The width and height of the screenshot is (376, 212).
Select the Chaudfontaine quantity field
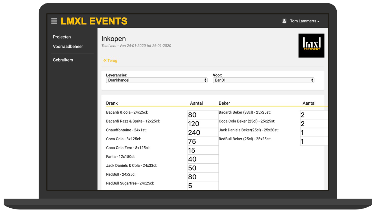click(x=203, y=132)
